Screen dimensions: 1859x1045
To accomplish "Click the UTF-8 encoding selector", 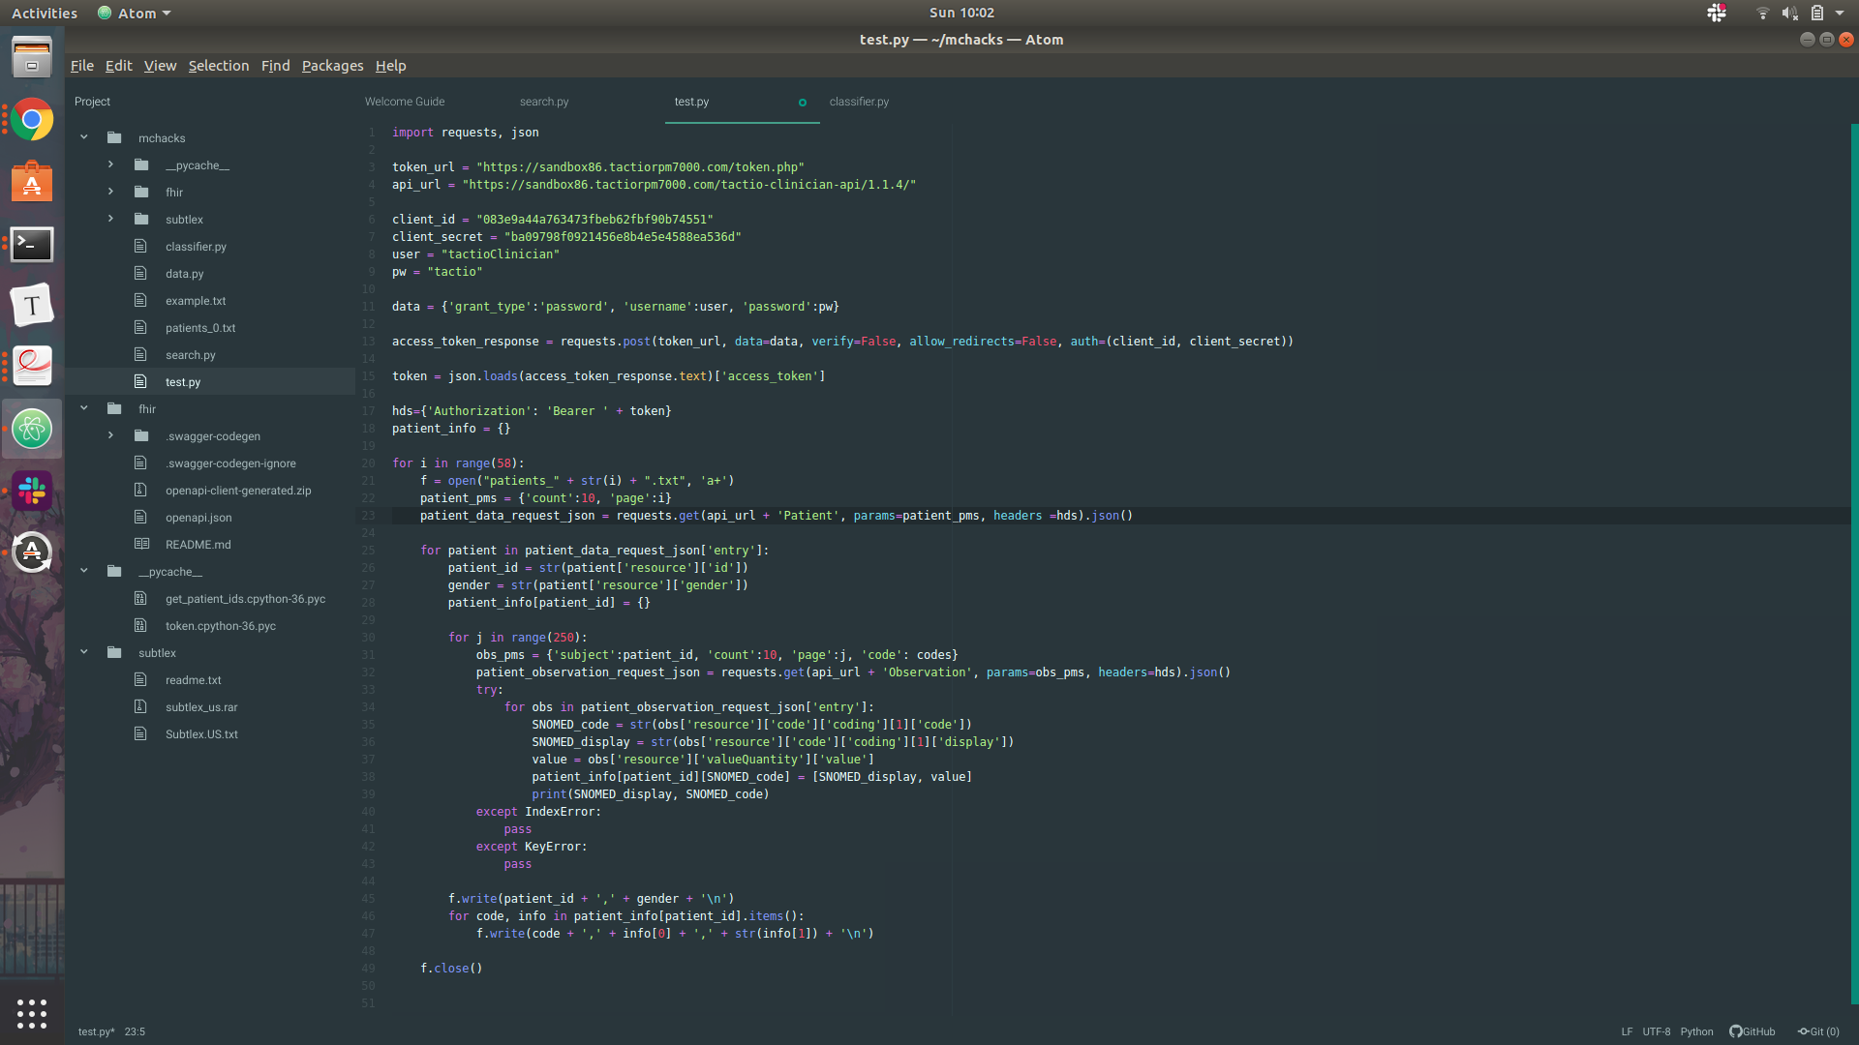I will tap(1656, 1031).
